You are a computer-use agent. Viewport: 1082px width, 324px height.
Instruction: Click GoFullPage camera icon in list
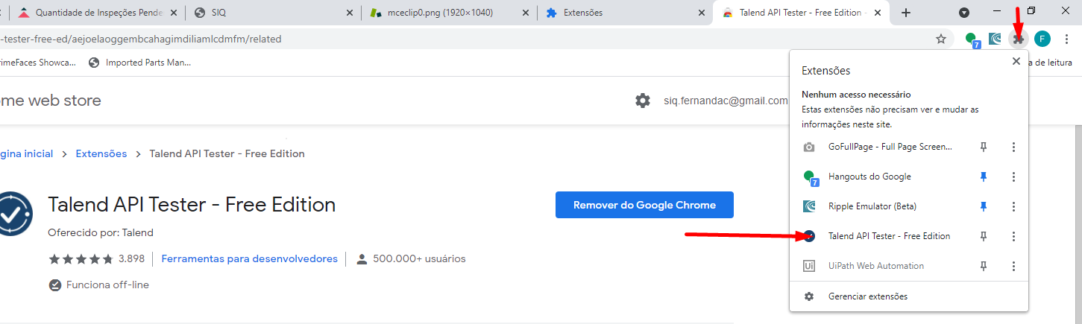809,147
